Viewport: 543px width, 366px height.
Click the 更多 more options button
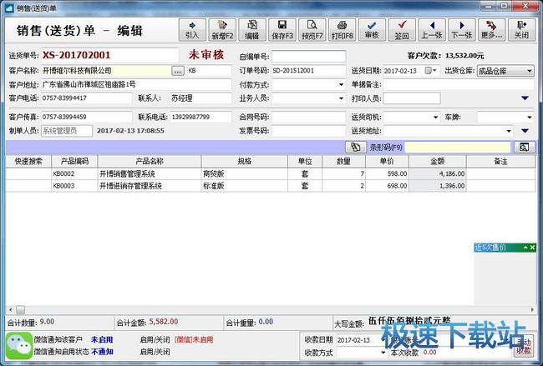click(x=491, y=29)
